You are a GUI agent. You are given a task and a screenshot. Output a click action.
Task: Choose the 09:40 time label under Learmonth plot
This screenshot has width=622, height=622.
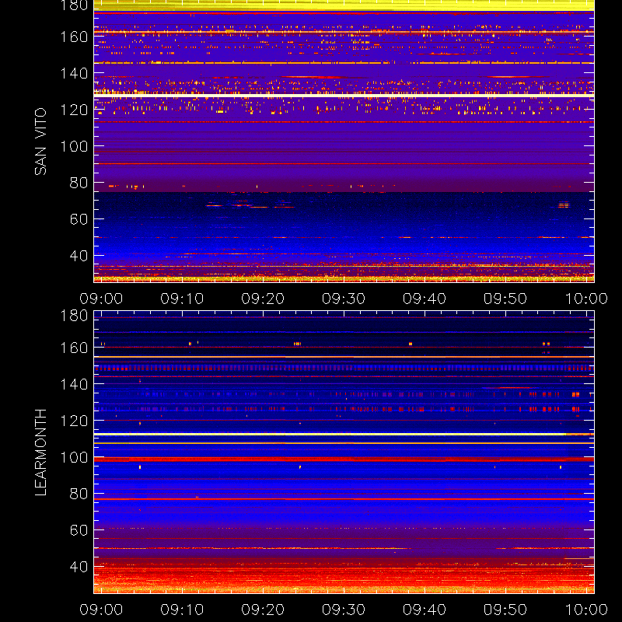point(425,610)
